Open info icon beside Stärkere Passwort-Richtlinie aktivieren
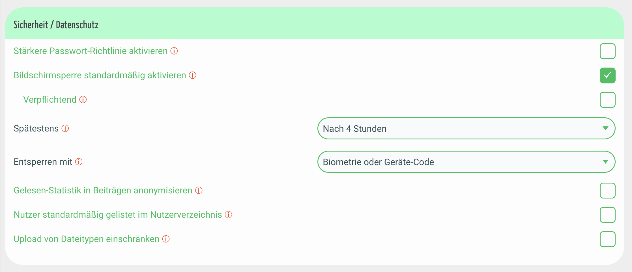The height and width of the screenshot is (272, 632). coord(174,51)
